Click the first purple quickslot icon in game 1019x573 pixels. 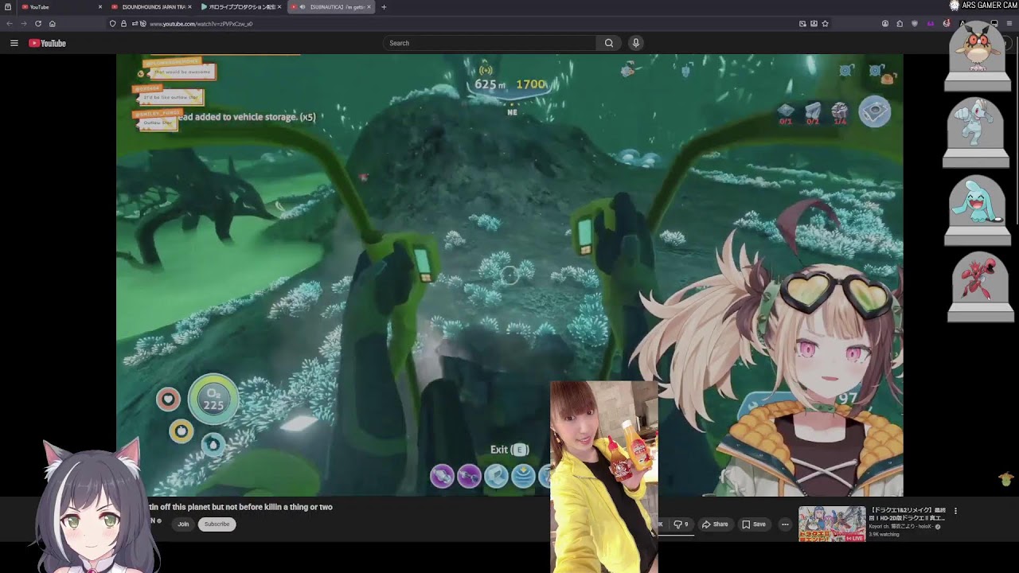click(x=442, y=476)
